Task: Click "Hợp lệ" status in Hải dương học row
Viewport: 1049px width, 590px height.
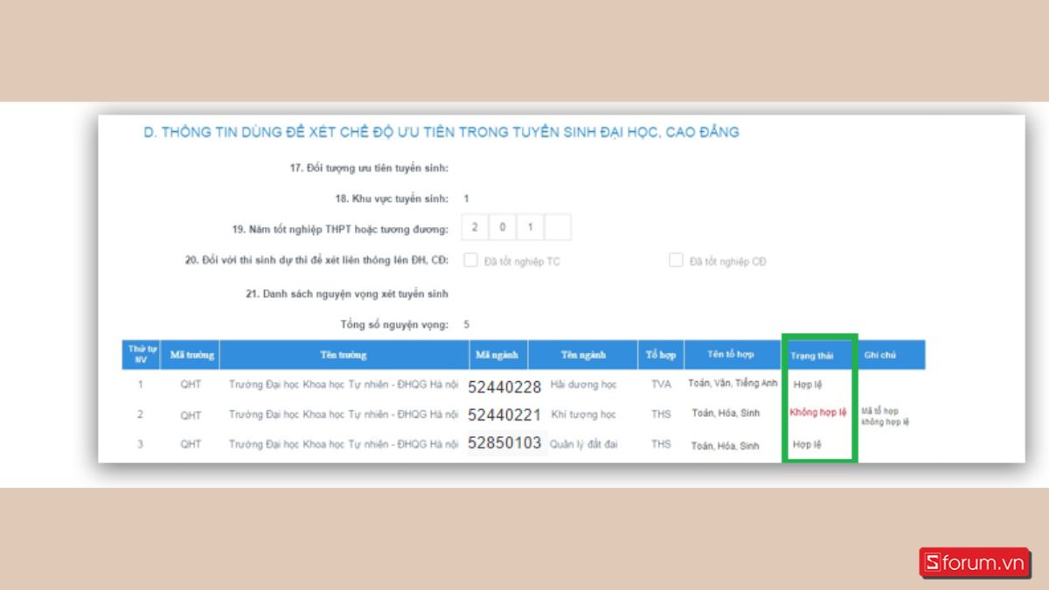Action: (x=807, y=385)
